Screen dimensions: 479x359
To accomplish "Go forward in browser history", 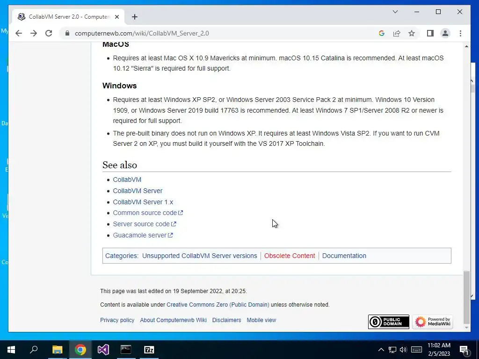I will [34, 33].
